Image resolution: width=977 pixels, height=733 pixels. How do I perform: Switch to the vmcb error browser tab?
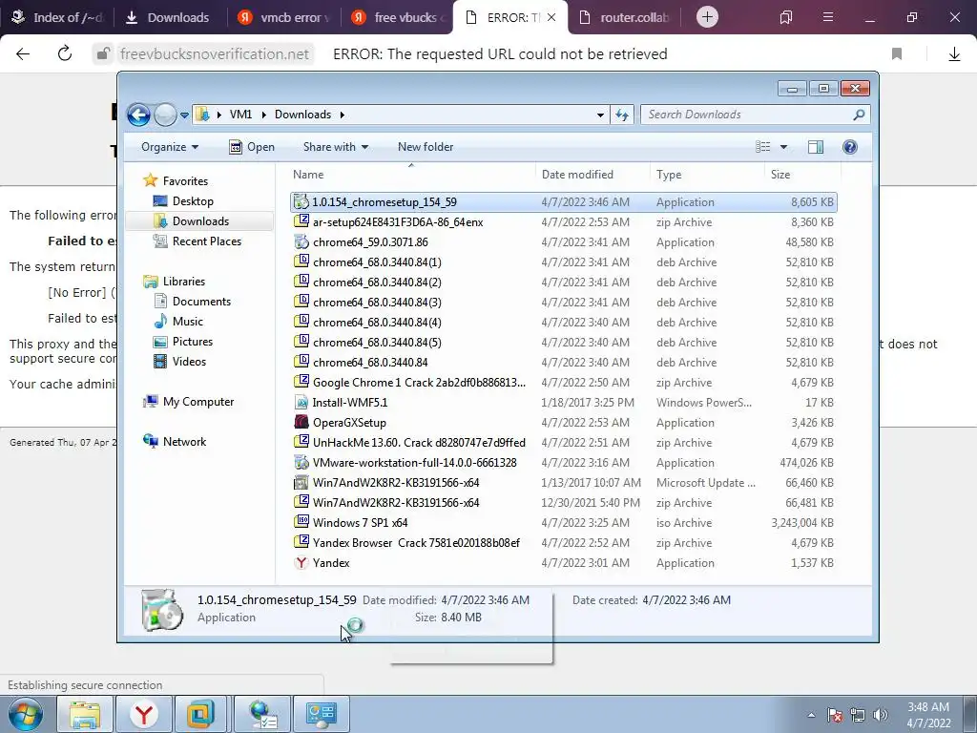(283, 17)
